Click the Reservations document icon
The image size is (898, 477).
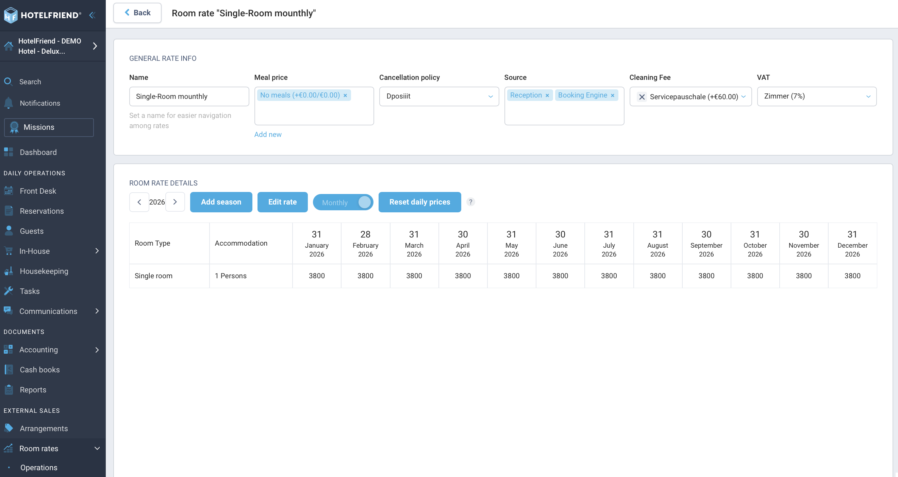click(9, 211)
